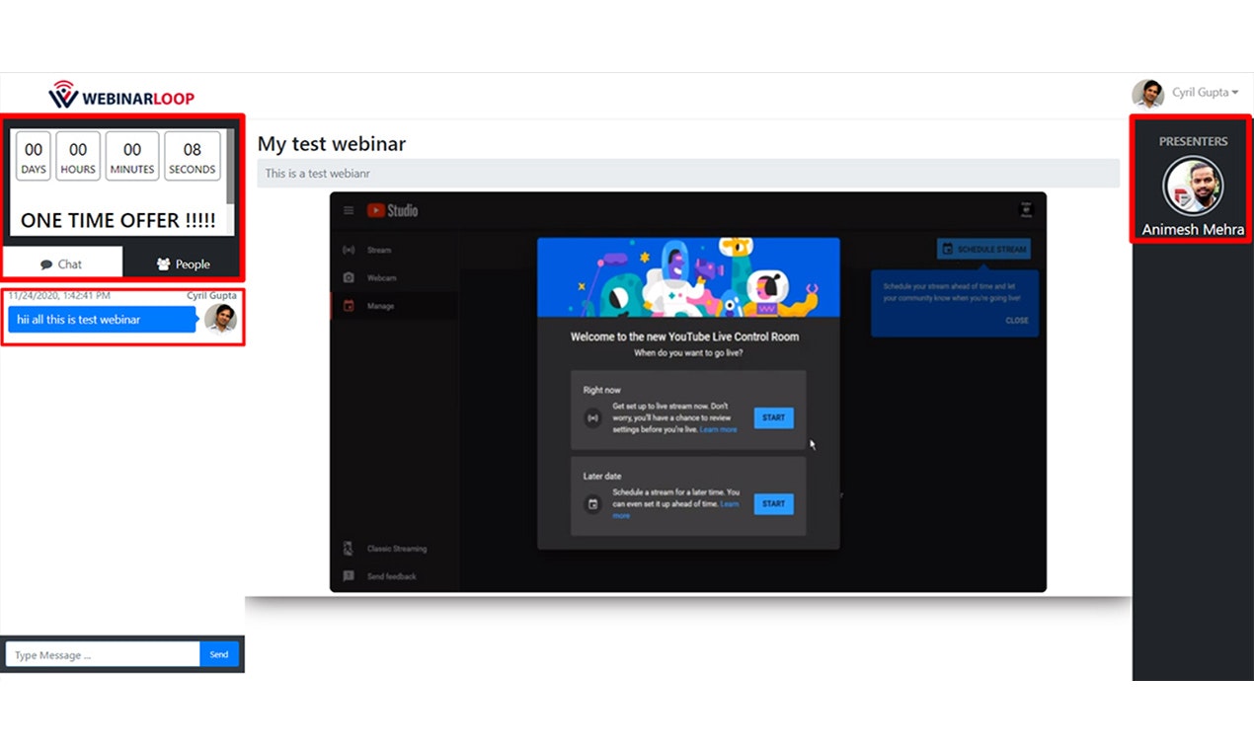Switch to the Chat tab
The image size is (1254, 750).
pyautogui.click(x=61, y=263)
